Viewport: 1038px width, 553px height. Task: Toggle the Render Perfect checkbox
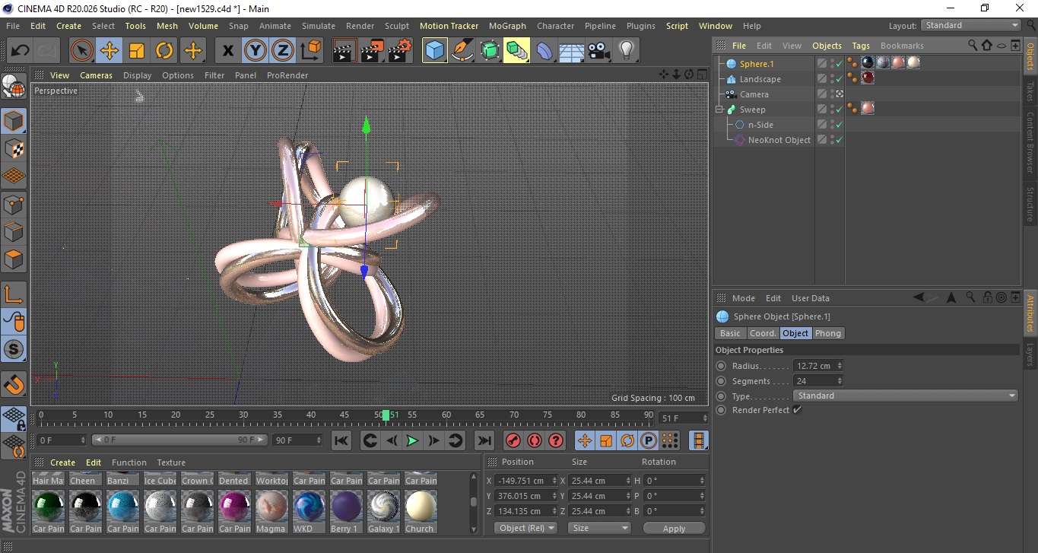coord(797,410)
